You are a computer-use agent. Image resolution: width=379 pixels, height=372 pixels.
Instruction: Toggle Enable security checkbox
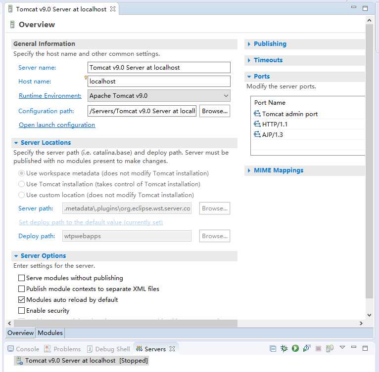coord(21,310)
